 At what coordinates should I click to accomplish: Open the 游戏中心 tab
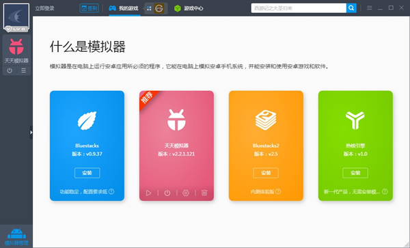click(x=189, y=8)
